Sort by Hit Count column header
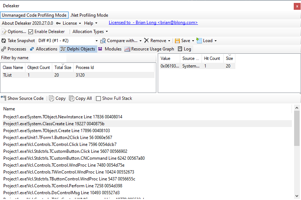 click(212, 58)
